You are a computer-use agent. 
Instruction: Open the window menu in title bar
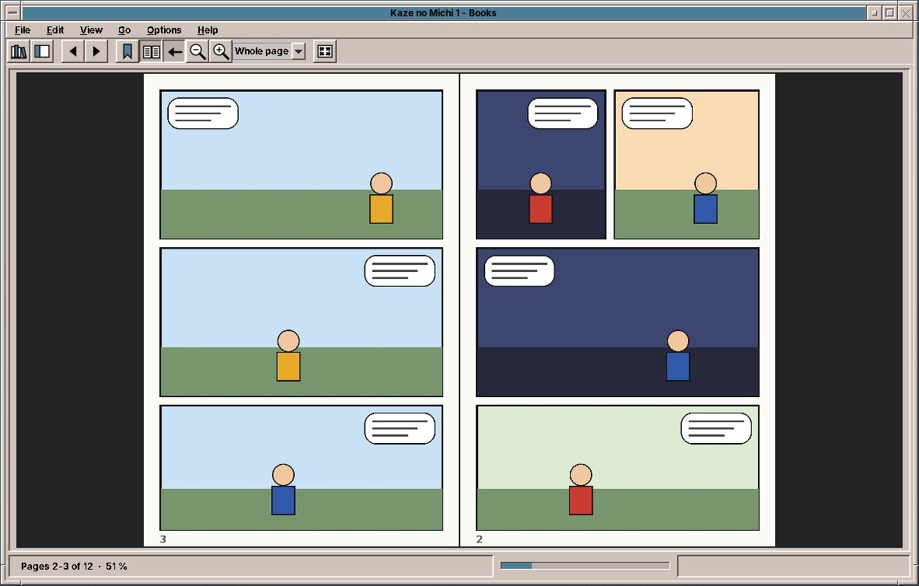12,12
